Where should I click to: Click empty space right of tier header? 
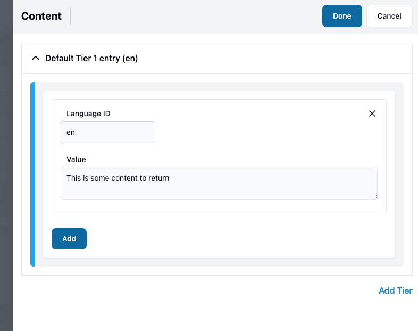click(x=277, y=58)
